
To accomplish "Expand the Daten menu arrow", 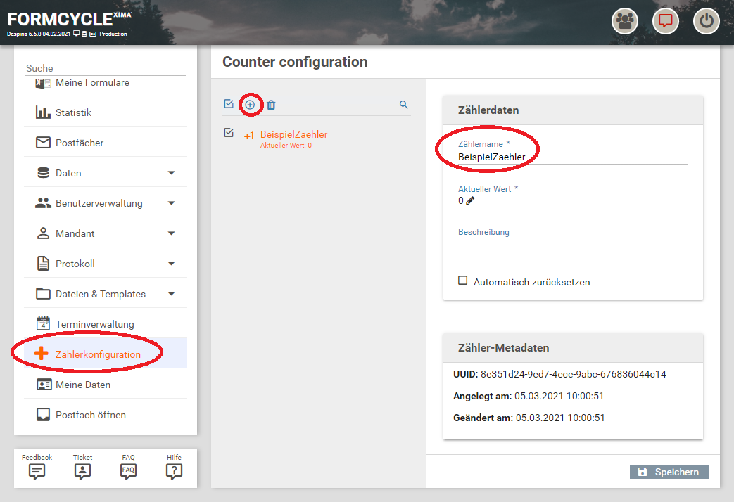I will click(x=171, y=173).
